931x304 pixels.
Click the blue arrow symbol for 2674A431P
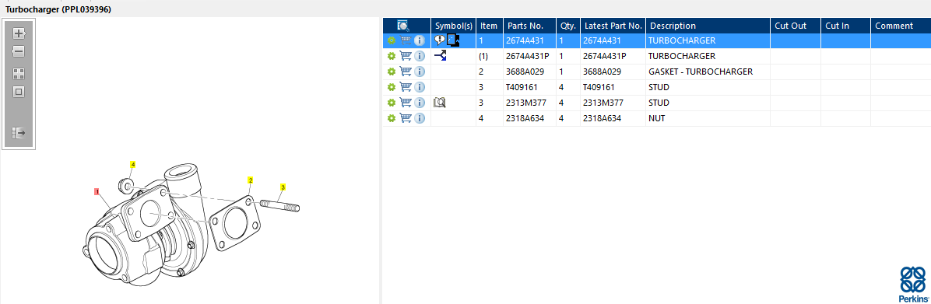tap(440, 56)
